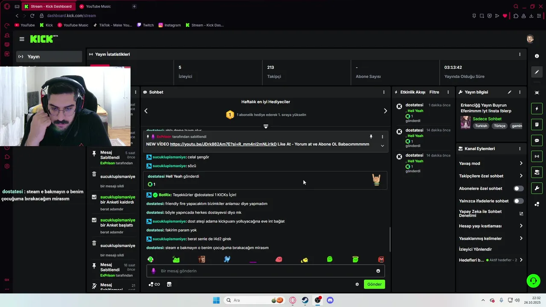Expand Takipçilere özel sohbet settings
The height and width of the screenshot is (307, 546).
[521, 176]
